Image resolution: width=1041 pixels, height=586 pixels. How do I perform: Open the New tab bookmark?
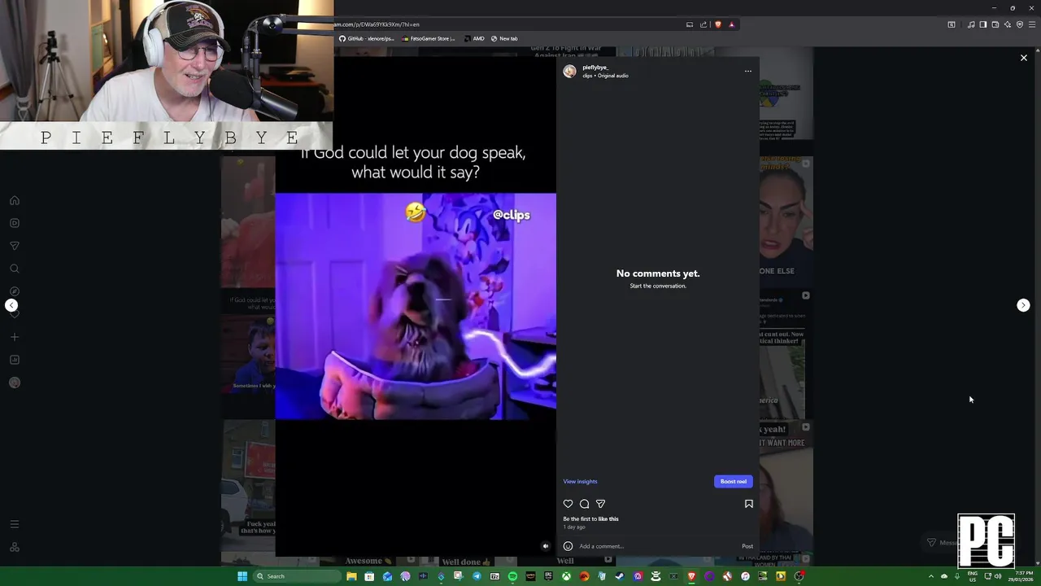[504, 38]
